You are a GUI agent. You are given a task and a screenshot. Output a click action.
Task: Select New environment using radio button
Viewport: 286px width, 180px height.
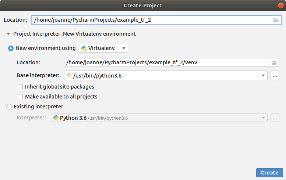click(x=11, y=48)
